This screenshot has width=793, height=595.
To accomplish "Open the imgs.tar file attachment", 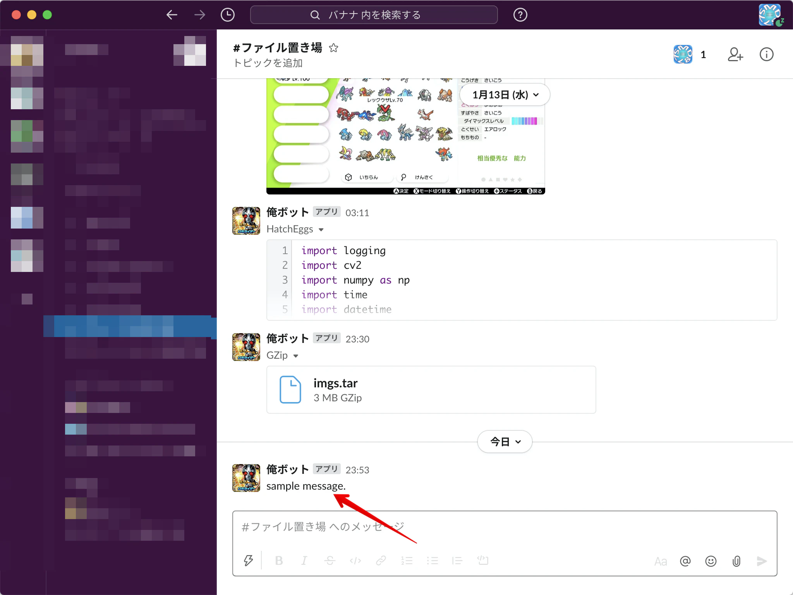I will click(x=431, y=390).
